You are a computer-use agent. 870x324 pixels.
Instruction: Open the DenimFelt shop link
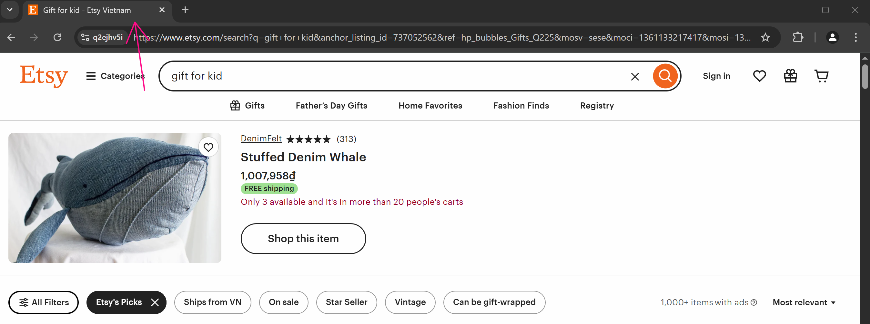[261, 138]
